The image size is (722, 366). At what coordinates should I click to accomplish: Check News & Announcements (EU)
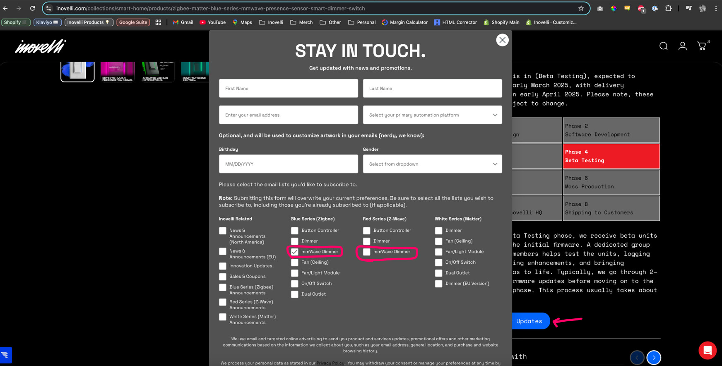point(223,251)
